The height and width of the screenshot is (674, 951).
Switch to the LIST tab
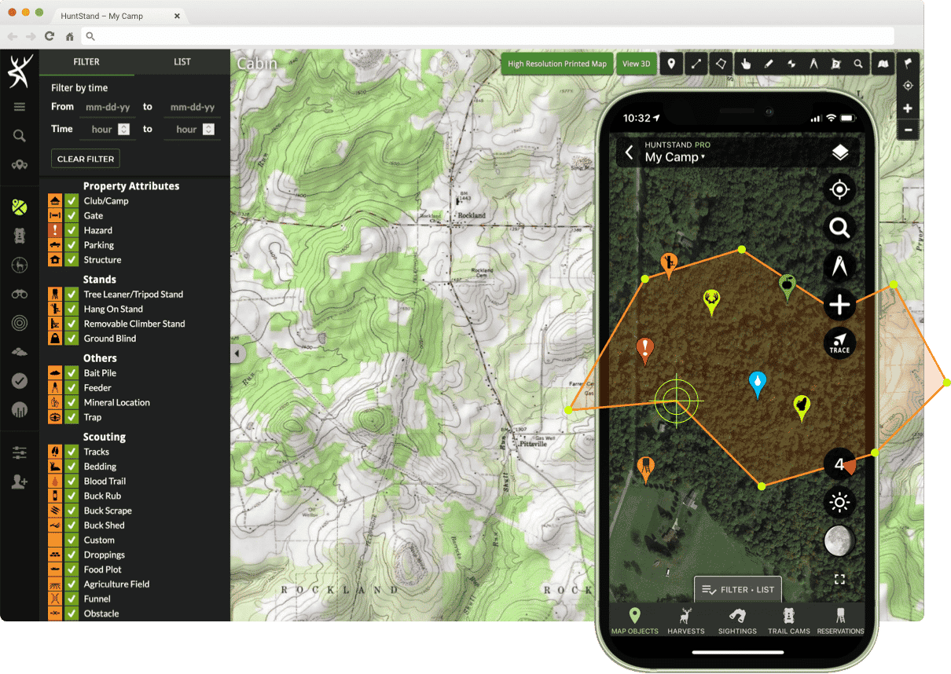click(181, 61)
